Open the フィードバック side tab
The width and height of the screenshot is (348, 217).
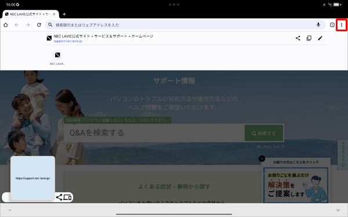(343, 155)
